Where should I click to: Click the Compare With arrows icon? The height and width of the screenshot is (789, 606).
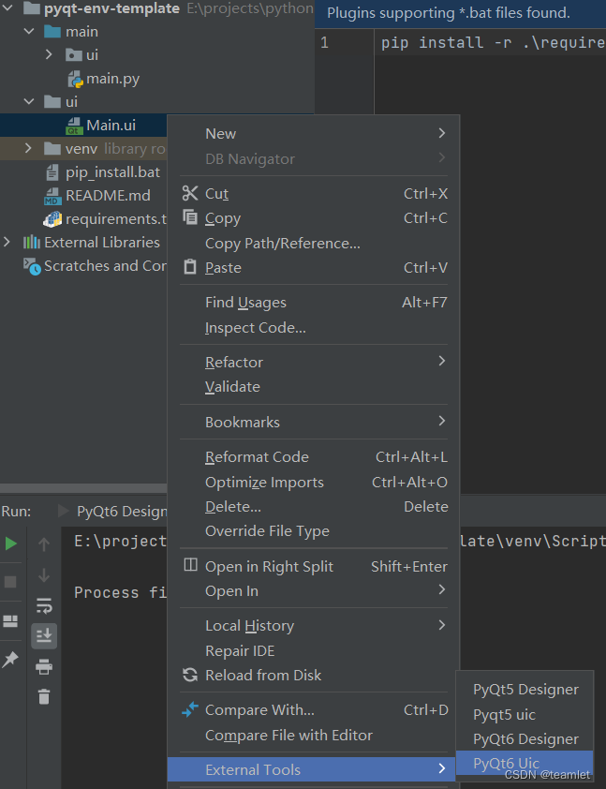tap(189, 709)
